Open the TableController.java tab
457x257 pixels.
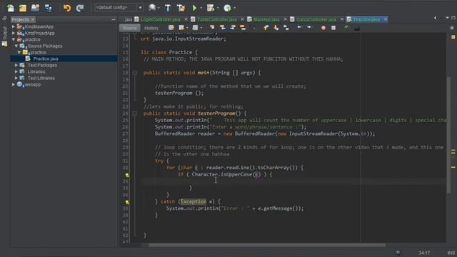point(217,19)
